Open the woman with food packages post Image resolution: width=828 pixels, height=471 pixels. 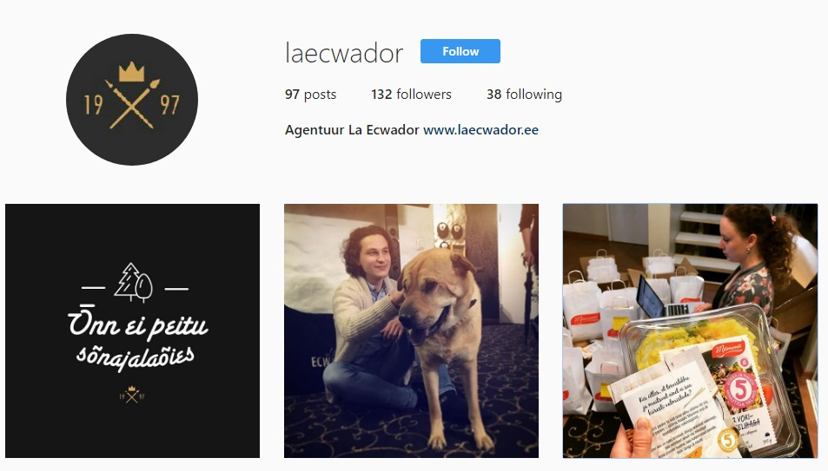point(690,330)
